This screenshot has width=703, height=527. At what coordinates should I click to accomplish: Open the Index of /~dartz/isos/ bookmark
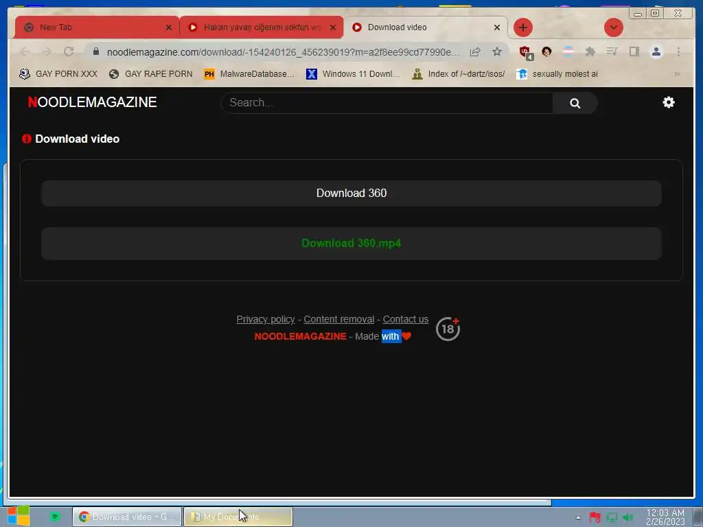pyautogui.click(x=459, y=74)
